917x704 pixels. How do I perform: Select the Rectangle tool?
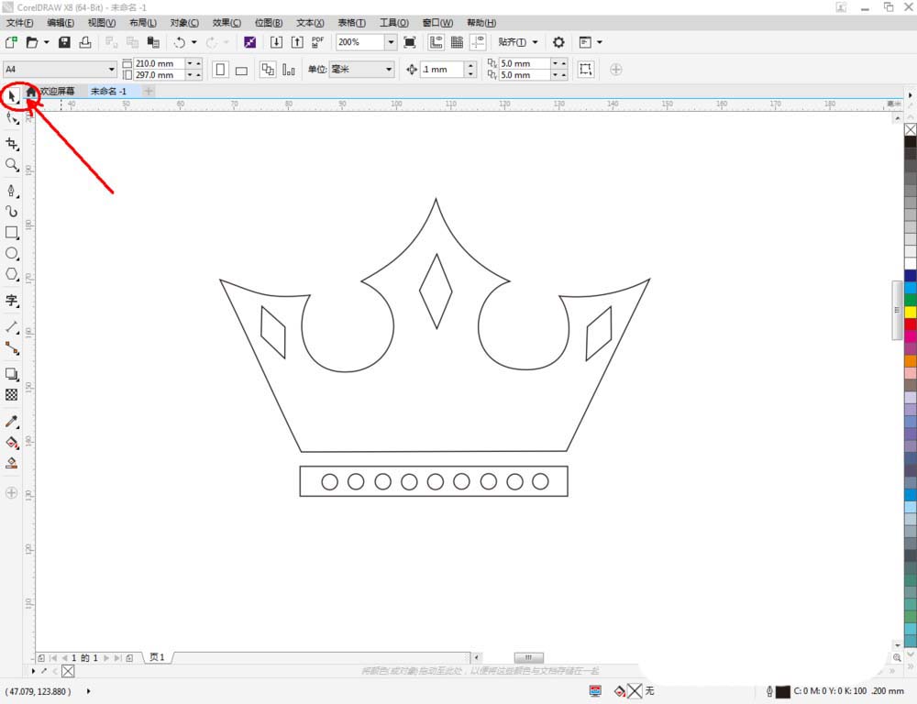12,233
